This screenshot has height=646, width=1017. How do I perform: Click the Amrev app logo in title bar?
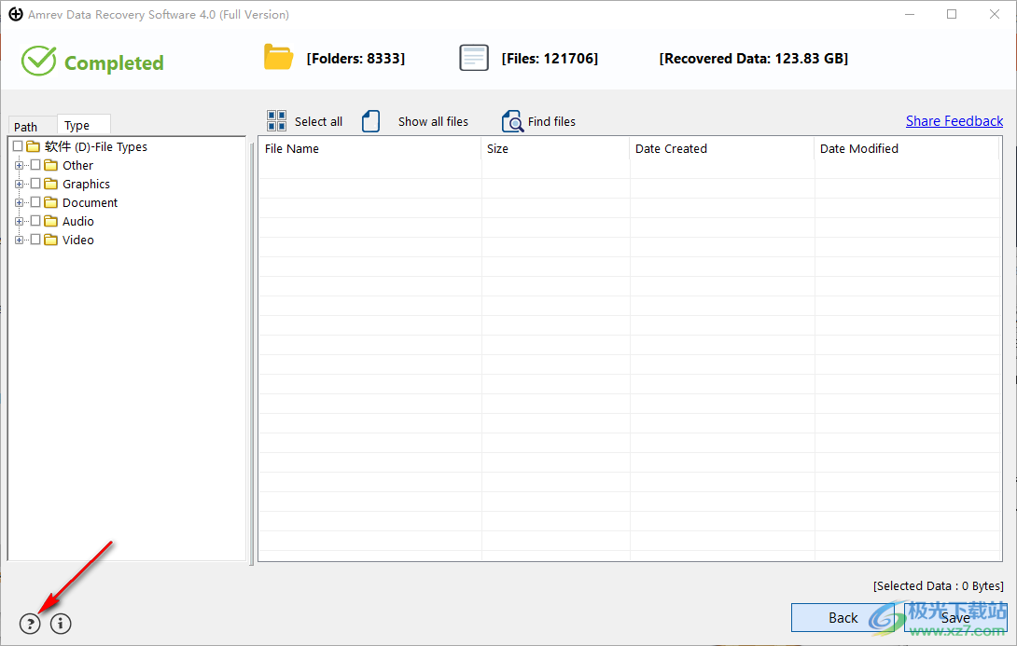pos(16,14)
